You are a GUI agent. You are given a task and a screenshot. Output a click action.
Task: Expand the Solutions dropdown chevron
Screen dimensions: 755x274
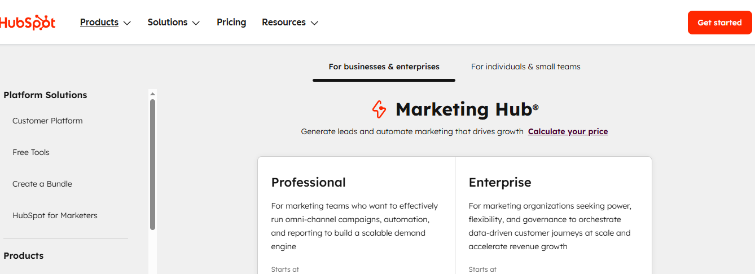[196, 23]
